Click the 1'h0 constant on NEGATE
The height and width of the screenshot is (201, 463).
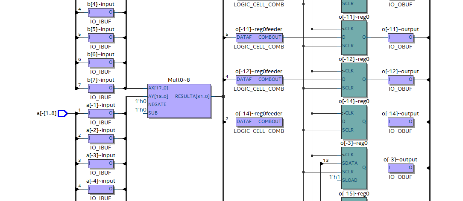click(x=141, y=101)
